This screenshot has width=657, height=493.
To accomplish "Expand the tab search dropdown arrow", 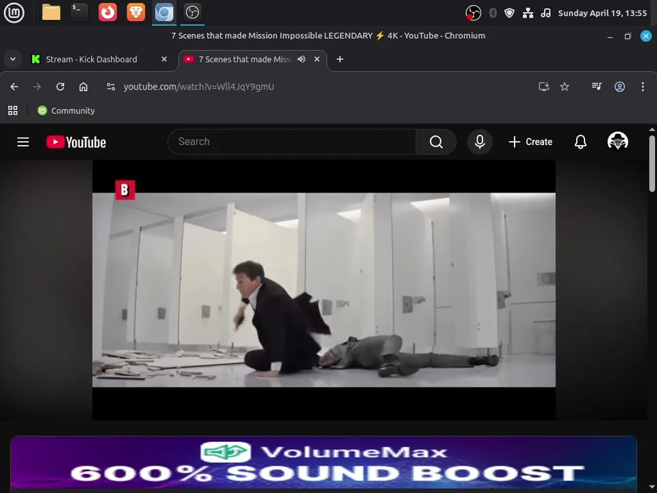I will point(13,59).
